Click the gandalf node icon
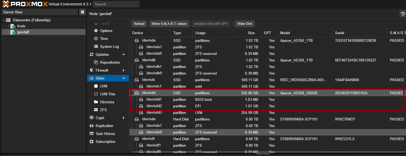406x156 pixels. [x=13, y=32]
